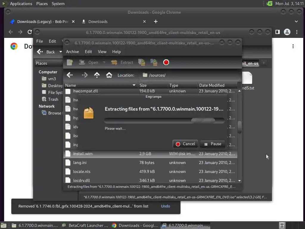Click Chrome's forward navigation arrow
305x229 pixels.
click(20, 32)
